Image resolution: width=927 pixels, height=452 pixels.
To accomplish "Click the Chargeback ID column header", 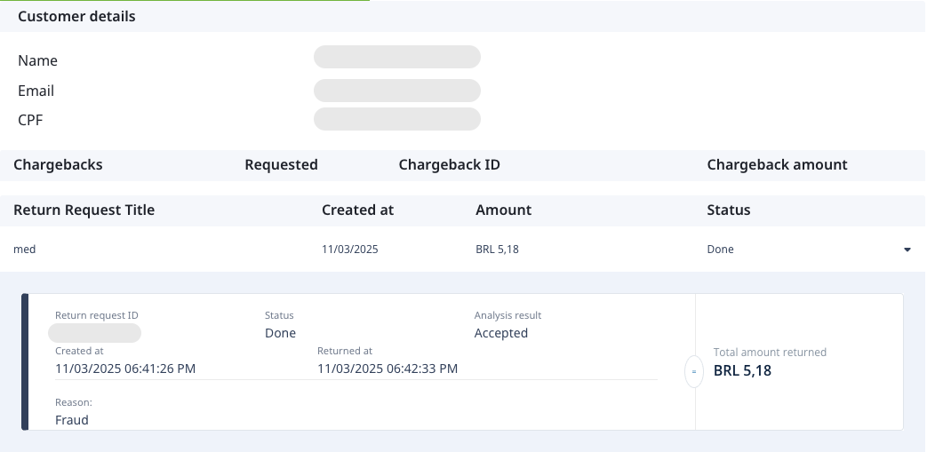I will point(449,165).
